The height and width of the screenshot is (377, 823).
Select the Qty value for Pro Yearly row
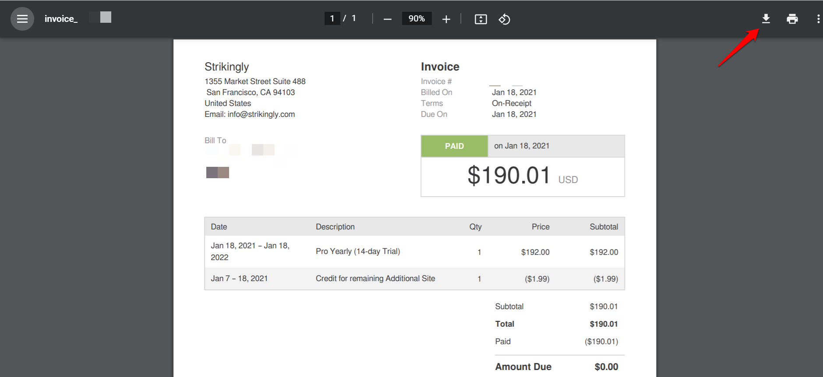tap(480, 252)
